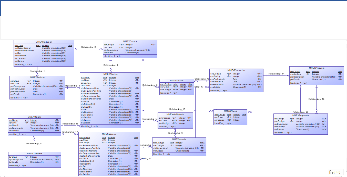This screenshot has height=177, width=347.
Task: Expand the Paste Options dropdown arrow
Action: [342, 172]
